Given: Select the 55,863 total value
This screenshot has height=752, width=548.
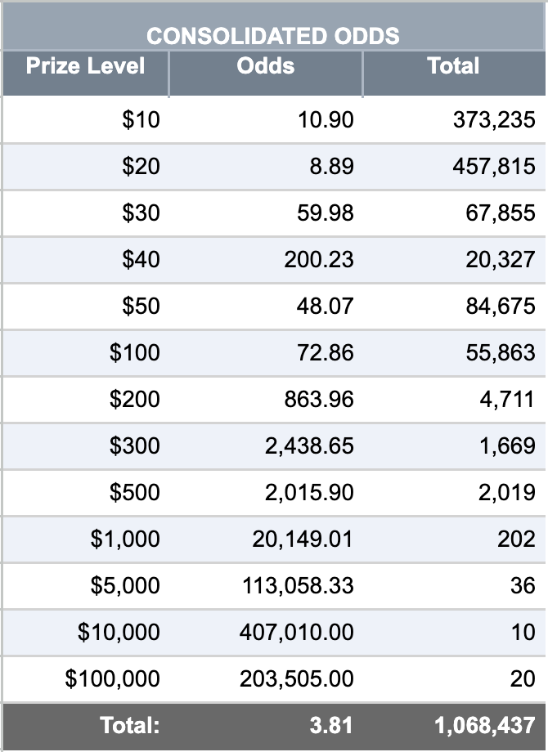Looking at the screenshot, I should pyautogui.click(x=501, y=352).
